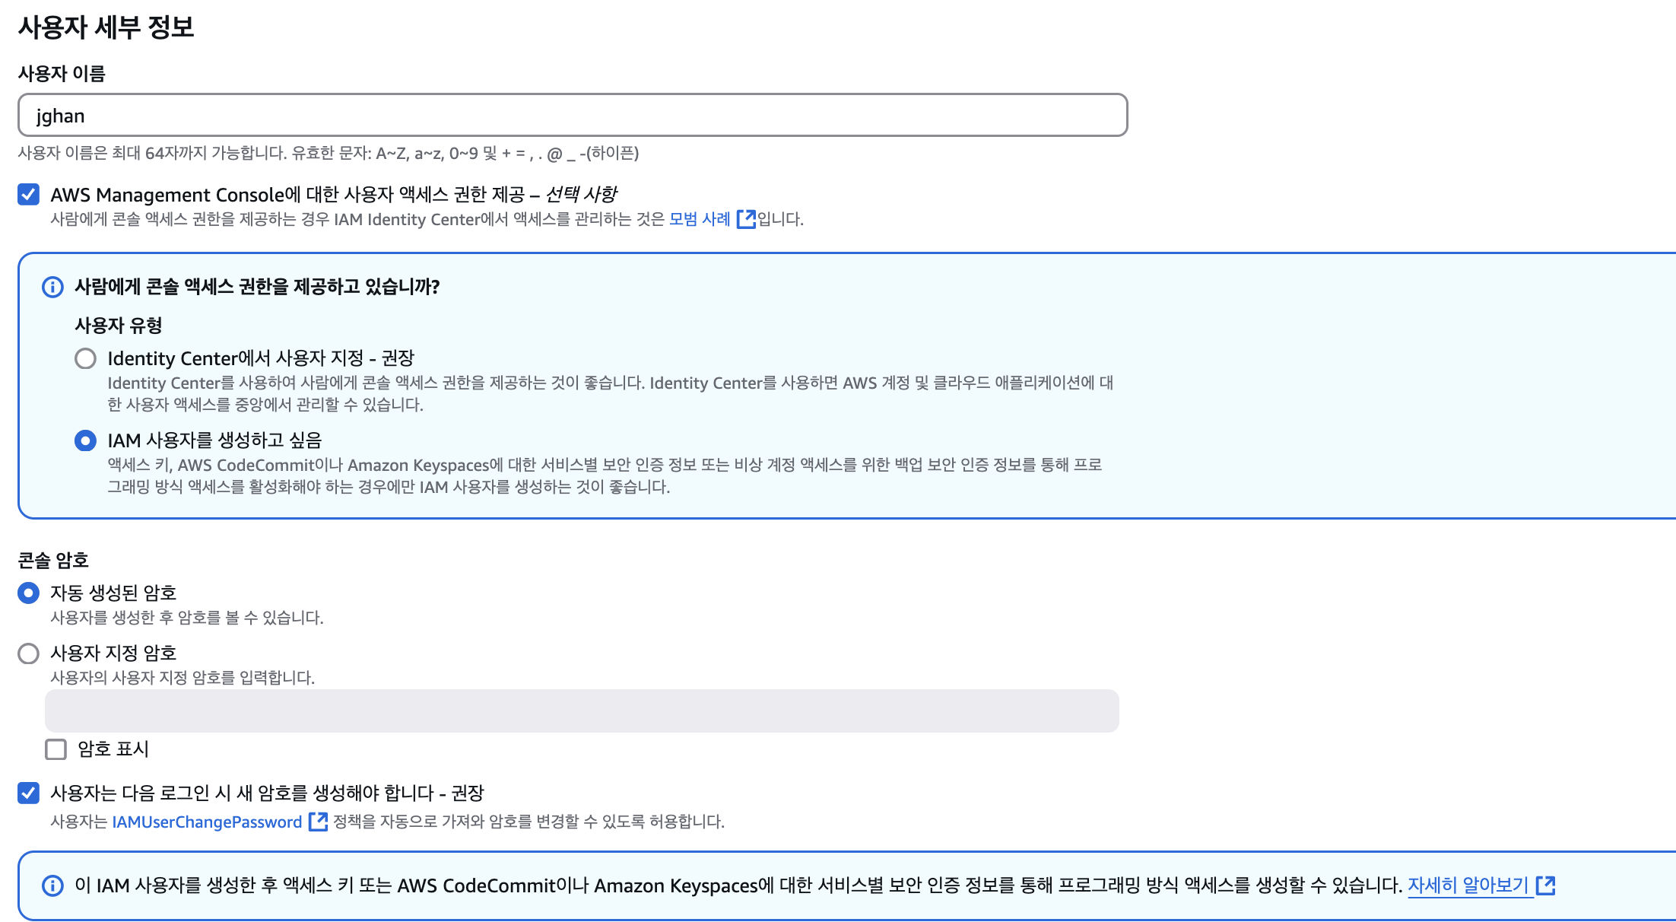
Task: Open the IAMUserChangePassword policy link
Action: coord(207,822)
